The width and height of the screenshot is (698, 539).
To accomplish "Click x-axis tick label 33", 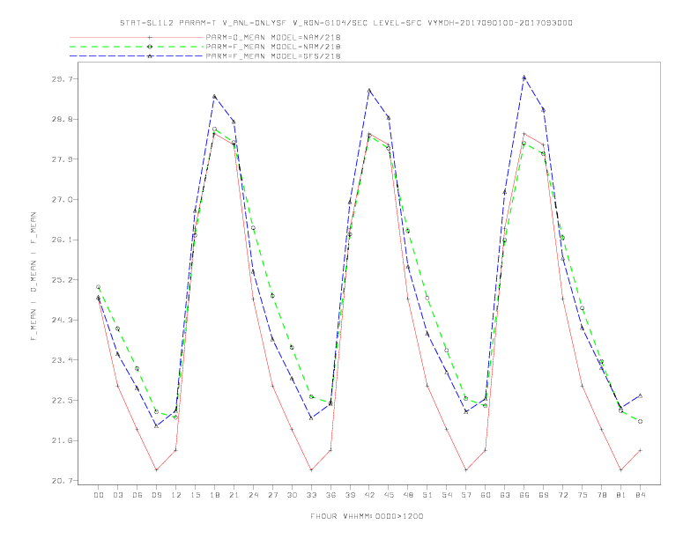I will click(x=311, y=495).
